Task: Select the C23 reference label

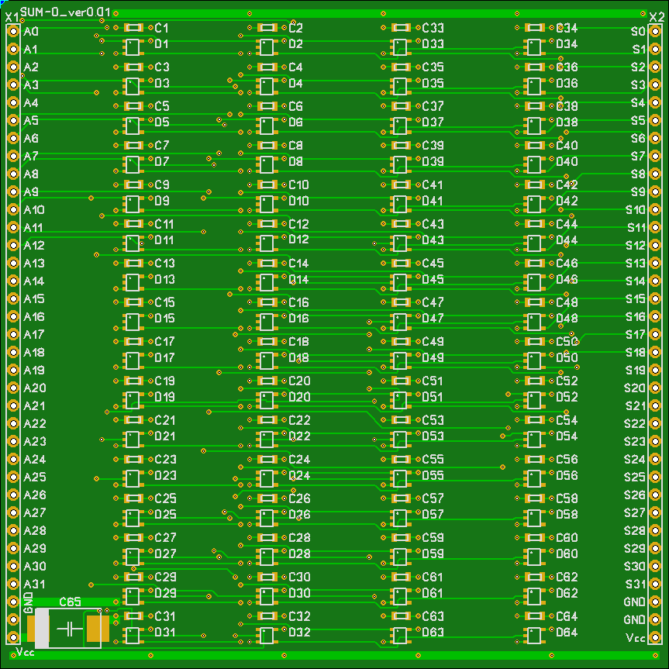Action: [x=166, y=460]
